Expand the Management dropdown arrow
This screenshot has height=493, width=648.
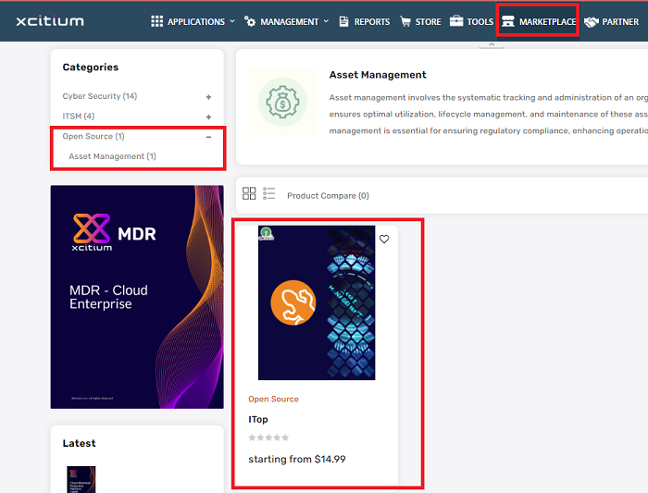tap(326, 21)
